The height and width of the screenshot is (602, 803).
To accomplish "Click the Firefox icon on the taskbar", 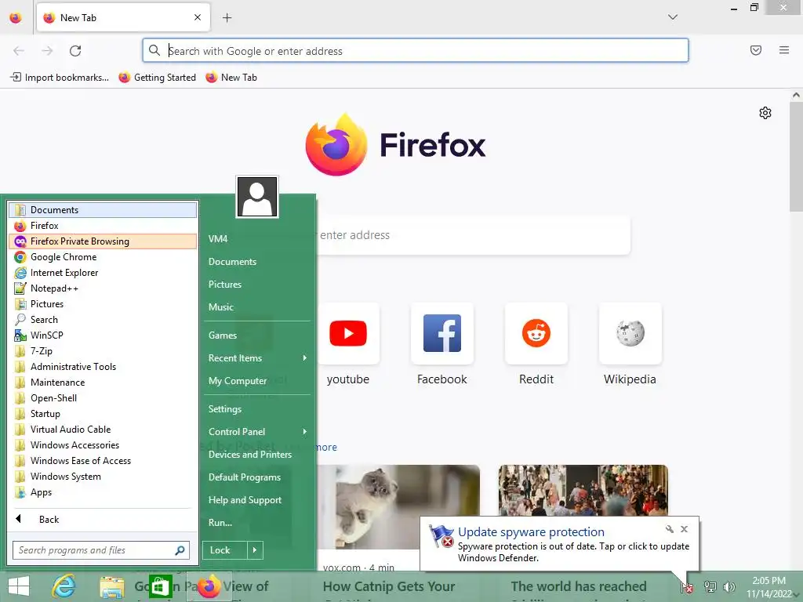I will tap(208, 586).
